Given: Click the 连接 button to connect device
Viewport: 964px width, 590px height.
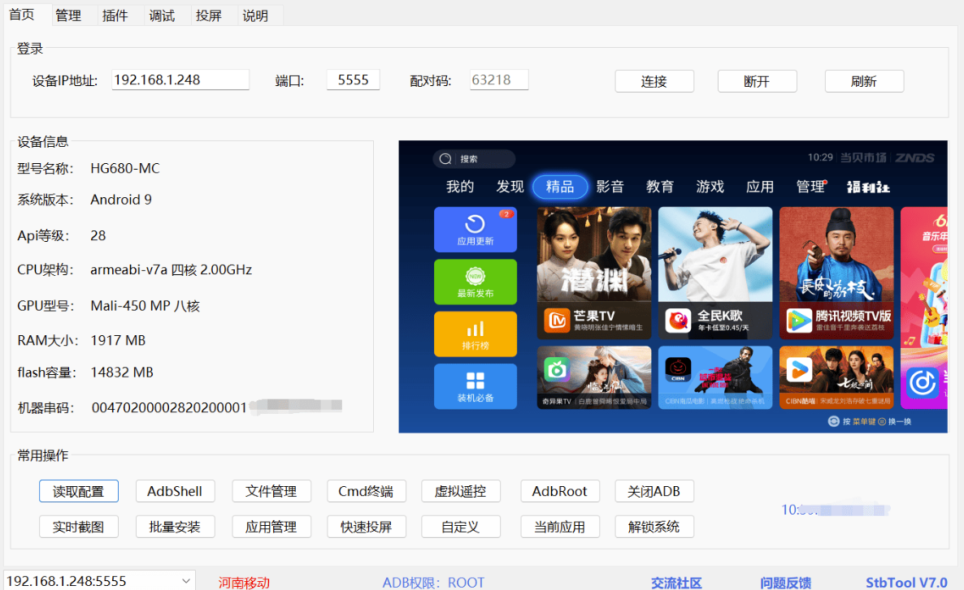Looking at the screenshot, I should point(654,81).
